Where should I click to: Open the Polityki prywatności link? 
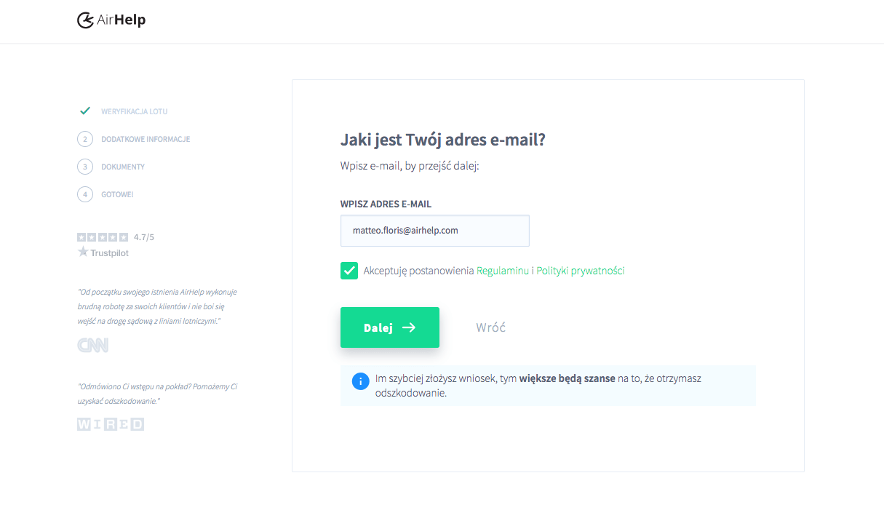[x=581, y=271]
